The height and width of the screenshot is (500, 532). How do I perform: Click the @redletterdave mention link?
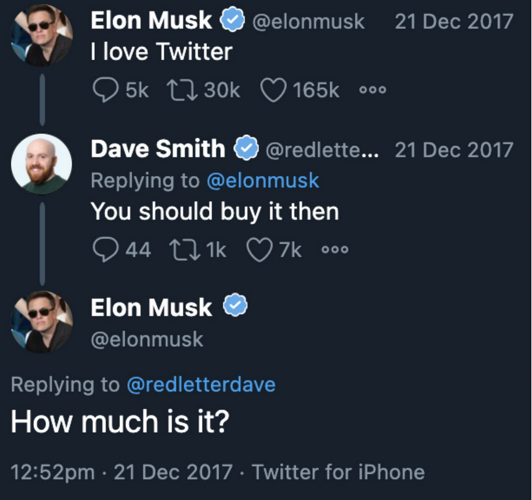tap(201, 385)
